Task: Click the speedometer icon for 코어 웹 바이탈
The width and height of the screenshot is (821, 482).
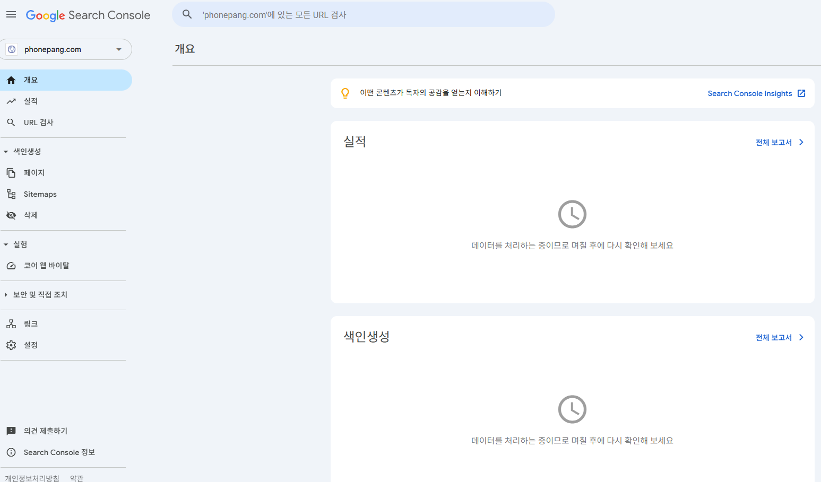Action: click(11, 266)
